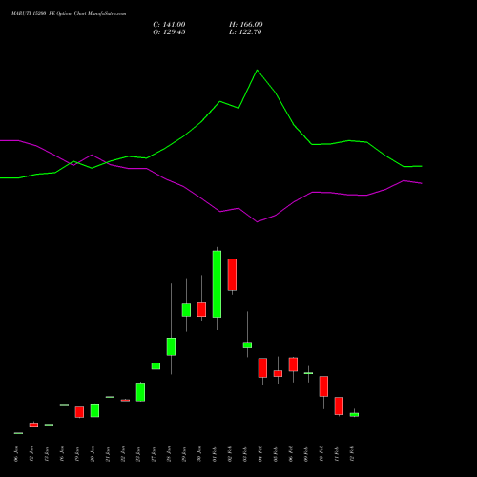Click the peak of the green indicator line

[257, 70]
